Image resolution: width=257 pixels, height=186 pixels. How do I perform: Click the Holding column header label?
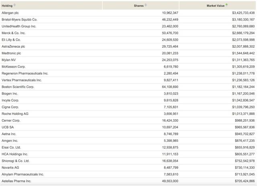tap(7, 6)
